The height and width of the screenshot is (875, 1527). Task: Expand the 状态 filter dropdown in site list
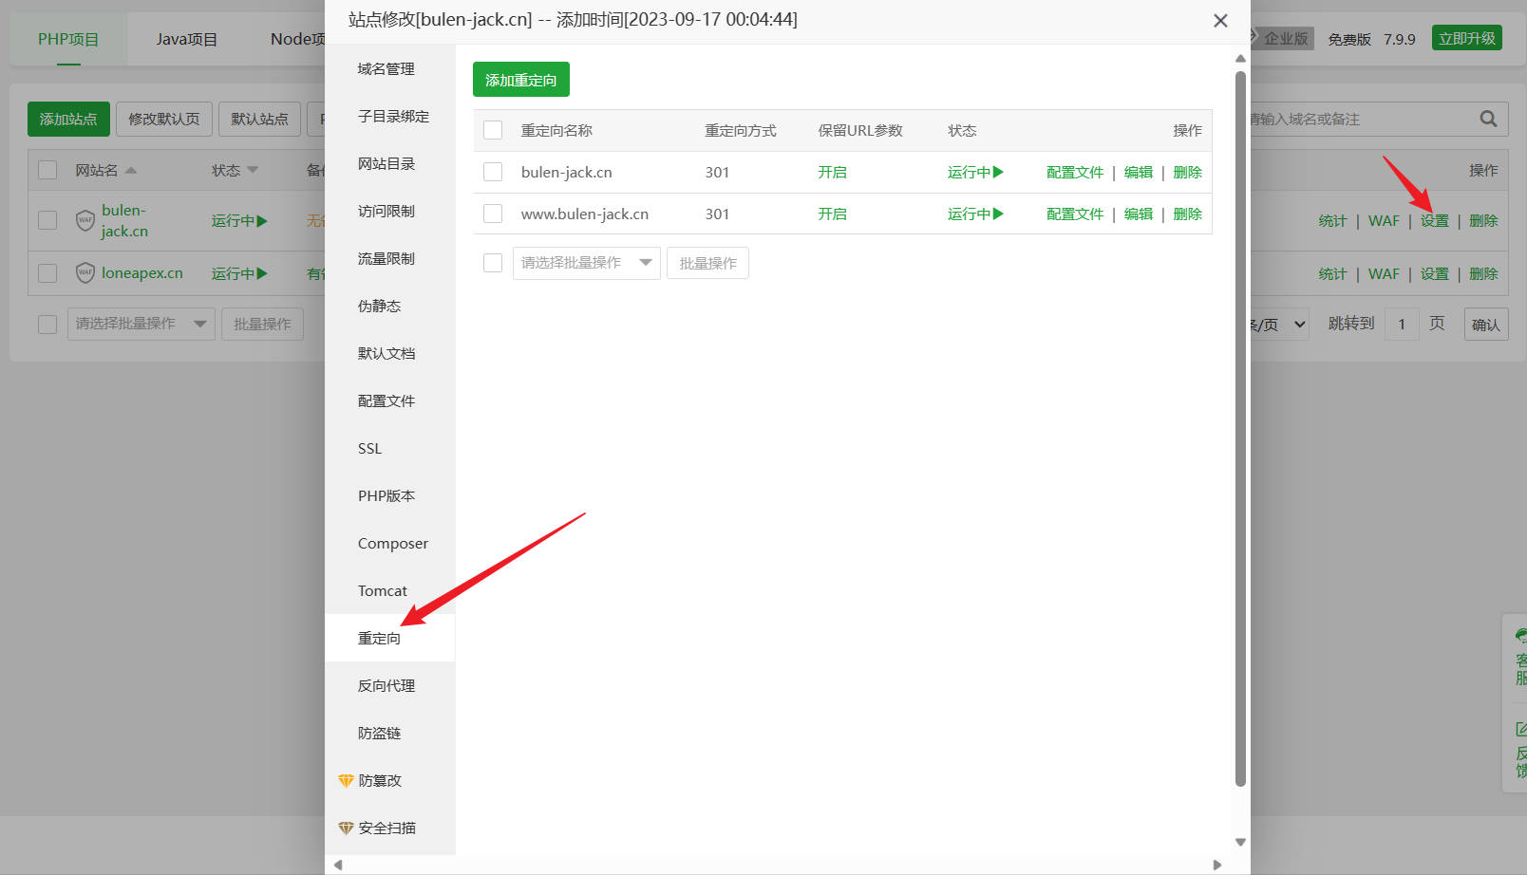tap(253, 171)
